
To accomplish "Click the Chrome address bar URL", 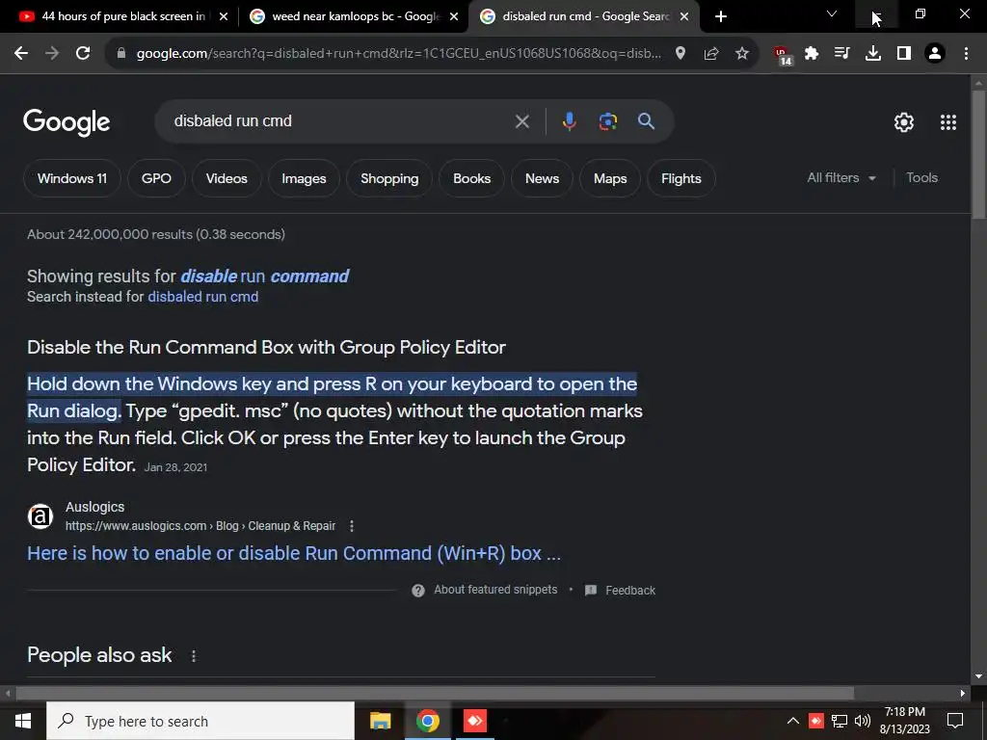I will coord(399,54).
